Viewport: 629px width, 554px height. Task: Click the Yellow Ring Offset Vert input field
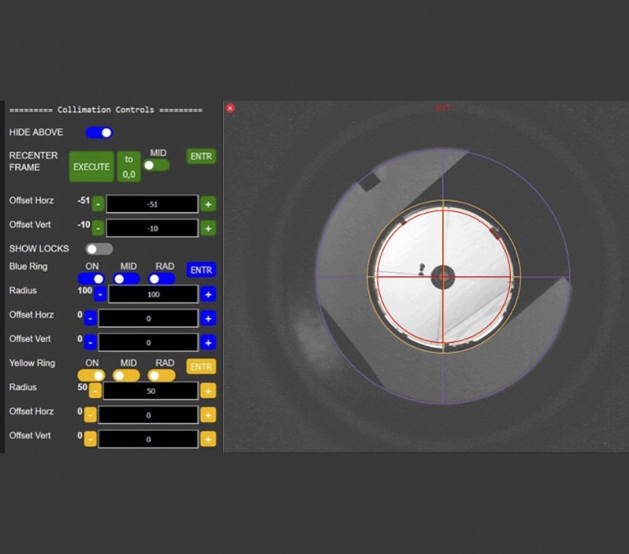tap(148, 439)
